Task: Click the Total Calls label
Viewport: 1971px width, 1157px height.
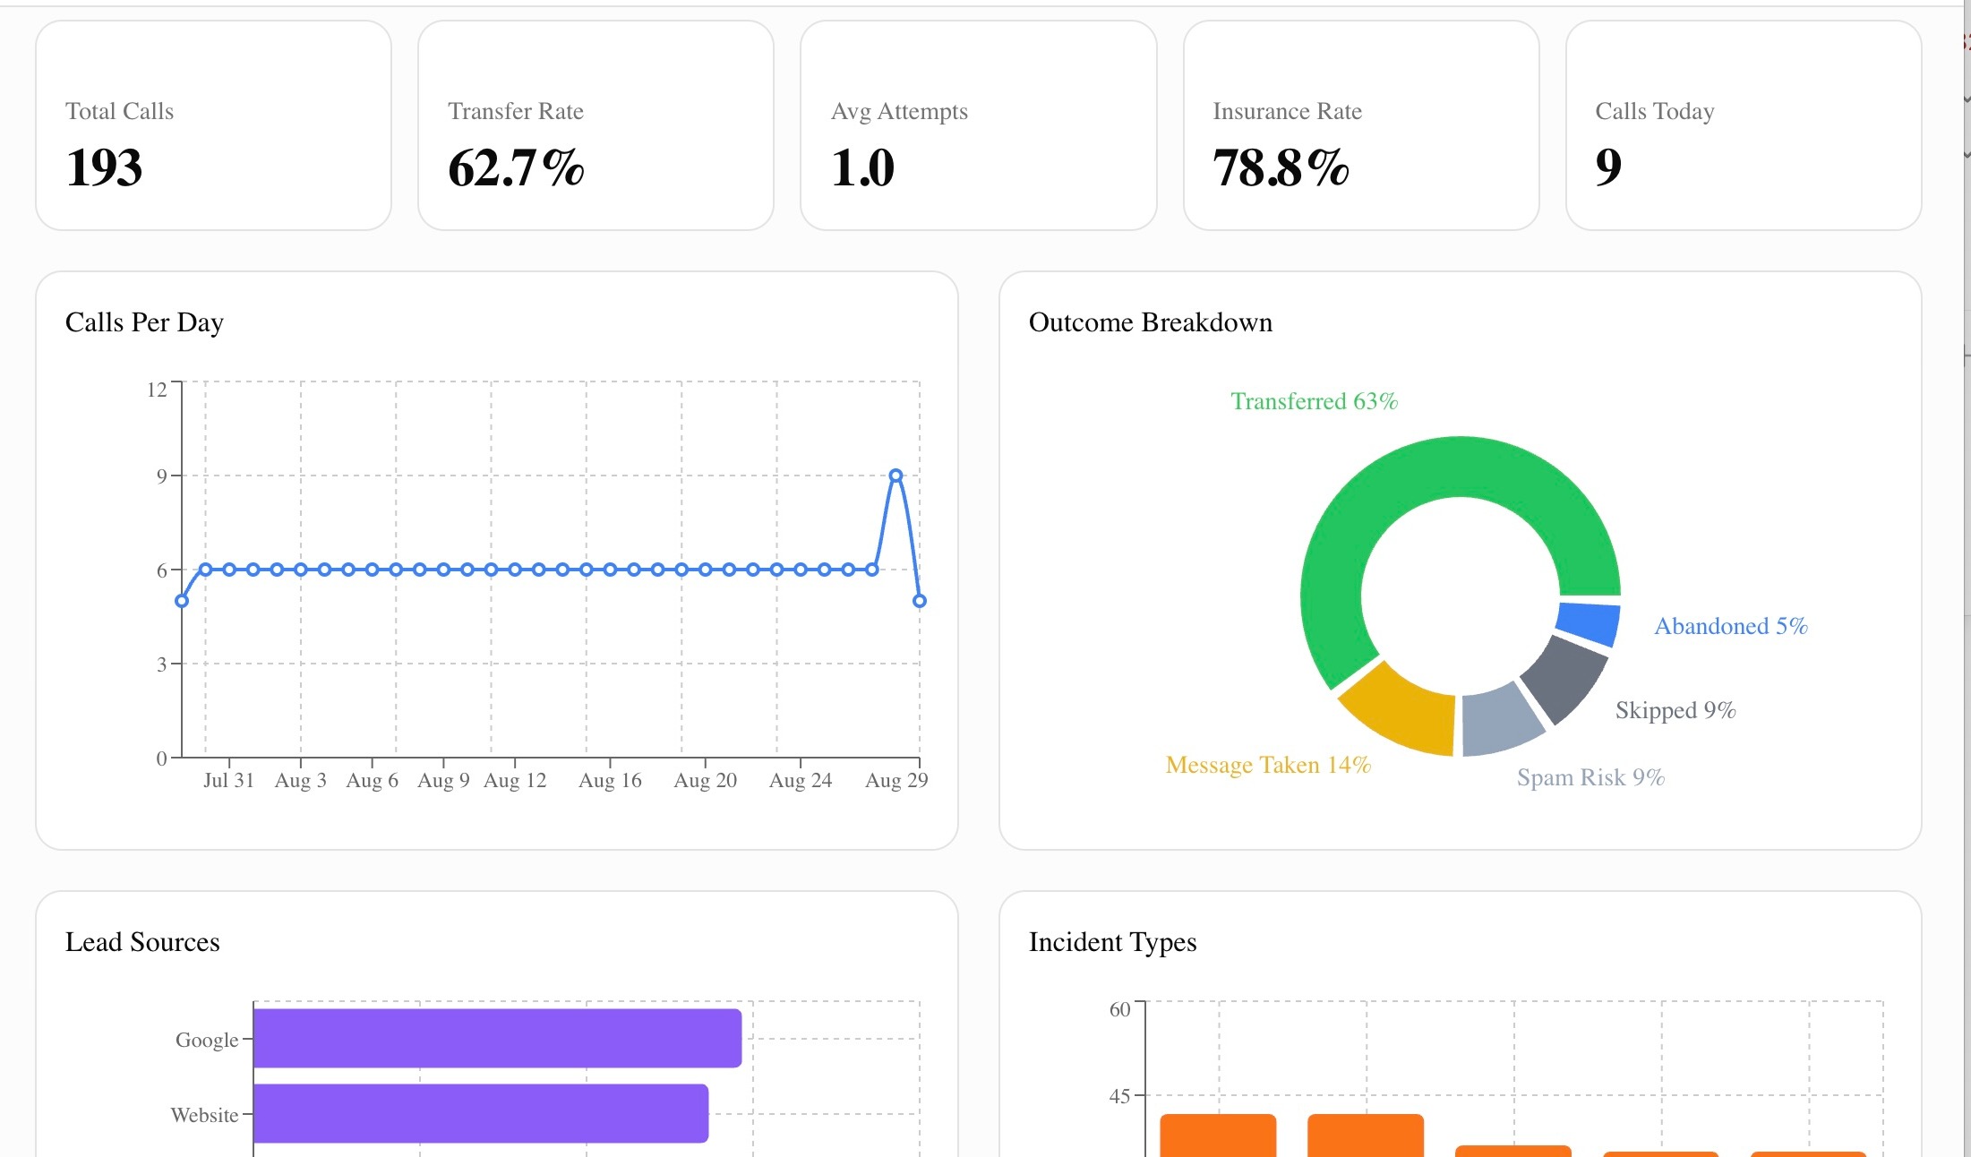Action: pos(119,111)
